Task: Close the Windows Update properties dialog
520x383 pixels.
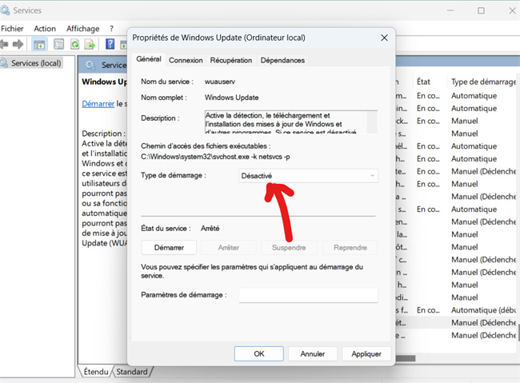Action: pyautogui.click(x=384, y=38)
